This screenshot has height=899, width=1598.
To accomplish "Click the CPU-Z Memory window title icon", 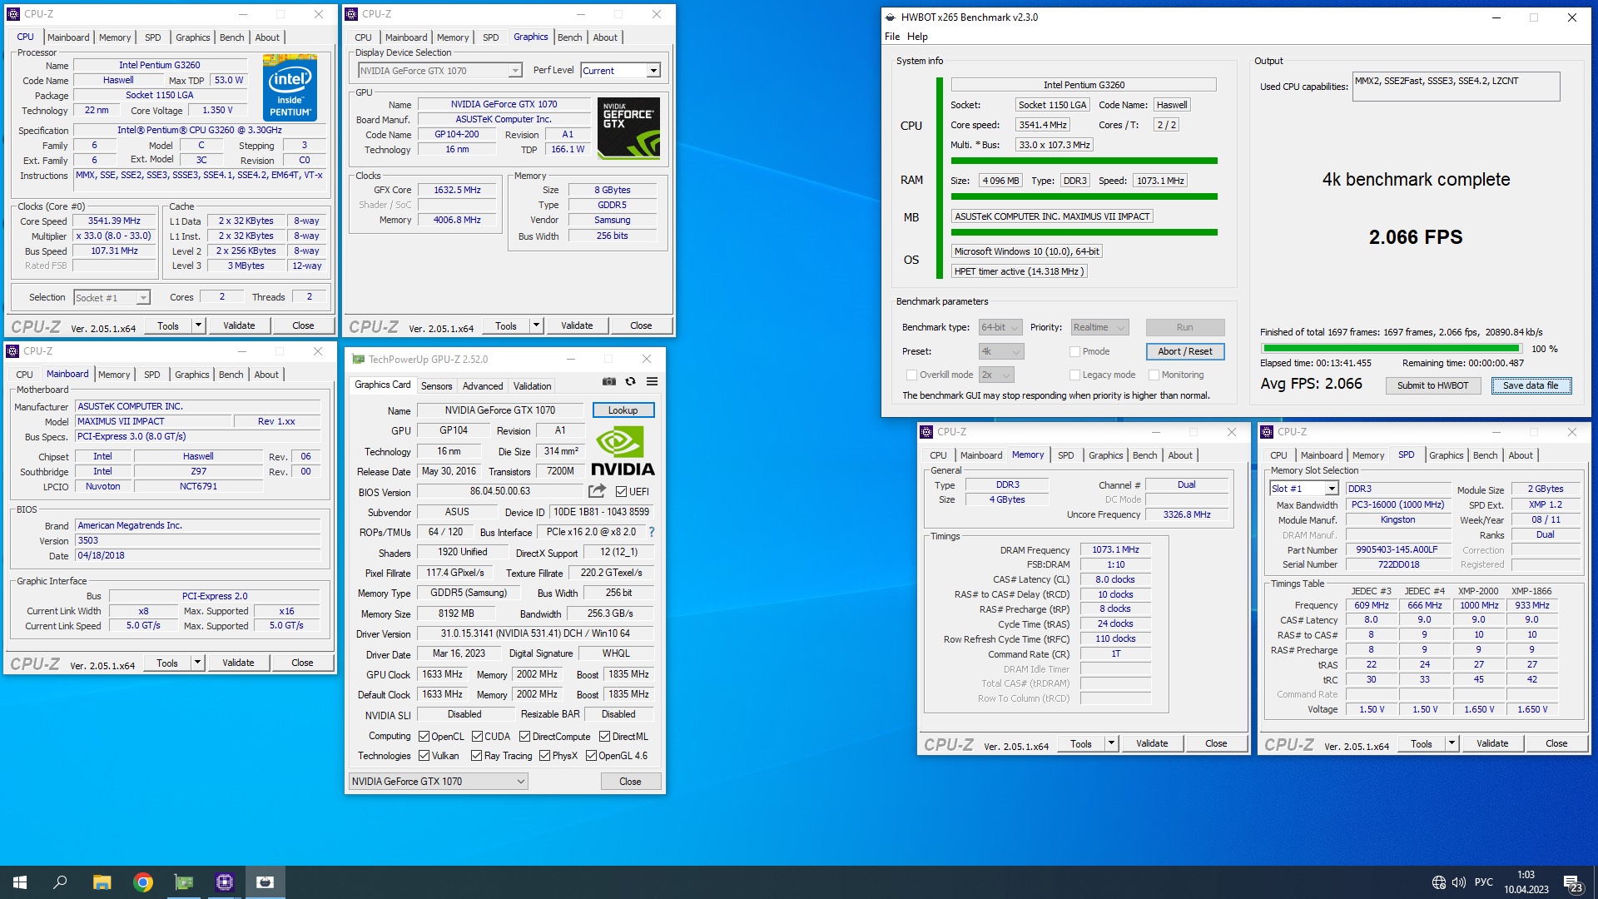I will 926,432.
